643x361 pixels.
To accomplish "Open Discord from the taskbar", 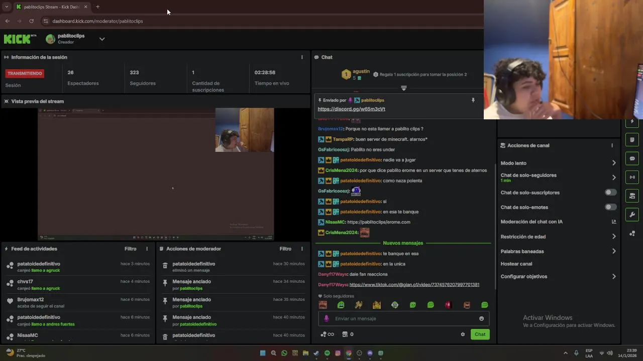I will [370, 353].
